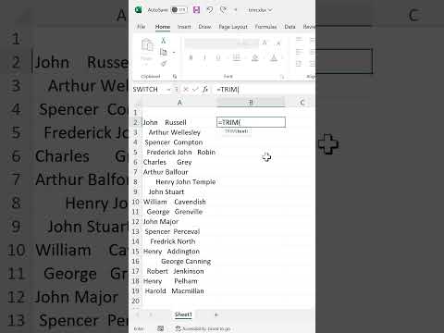Viewport: 444px width, 333px height.
Task: Click the cell containing Arthur Balfour
Action: pyautogui.click(x=179, y=172)
